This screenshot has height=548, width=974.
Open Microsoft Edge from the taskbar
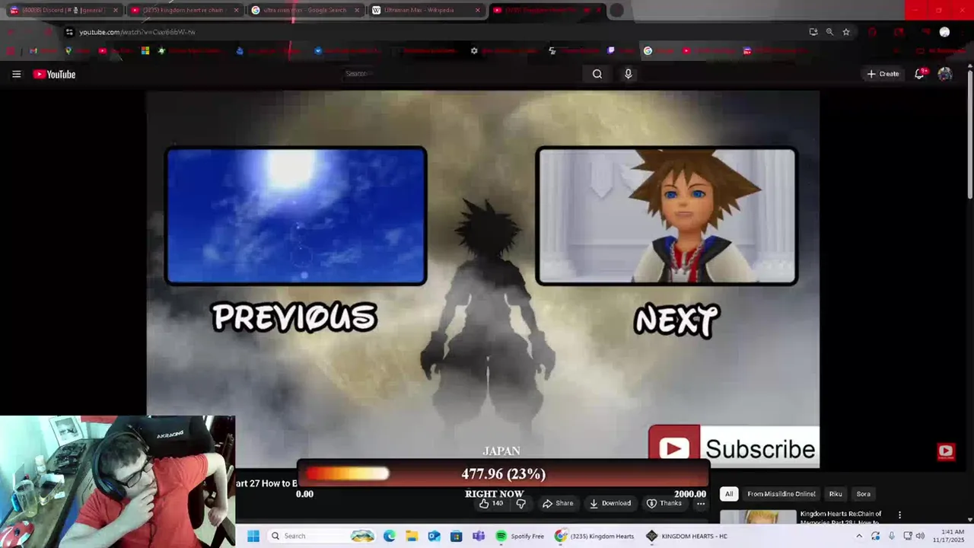tap(390, 536)
